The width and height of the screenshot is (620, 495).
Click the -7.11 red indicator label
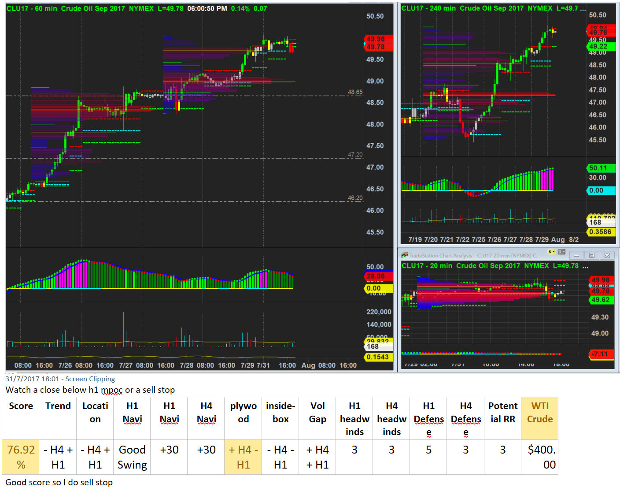[x=602, y=354]
